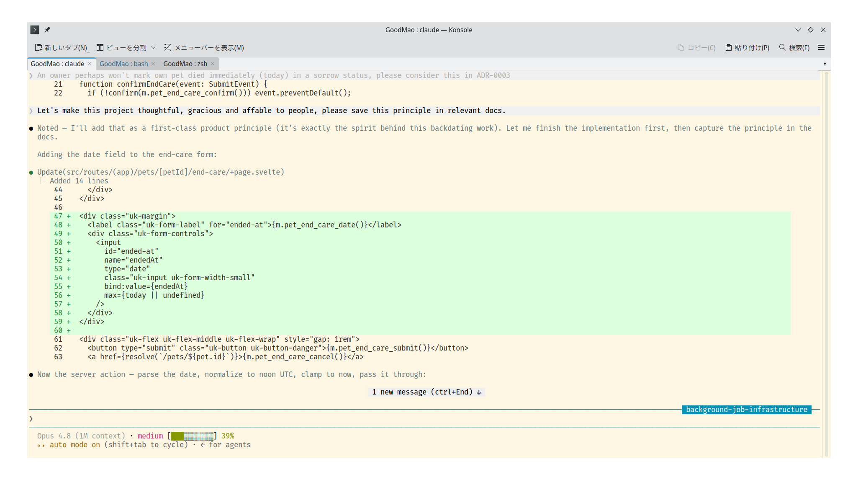858x490 pixels.
Task: Close the GoodMao : claude tab
Action: coord(90,64)
